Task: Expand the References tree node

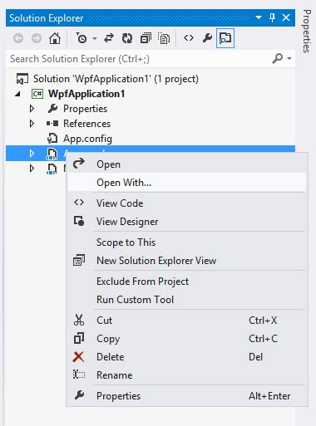Action: [32, 124]
